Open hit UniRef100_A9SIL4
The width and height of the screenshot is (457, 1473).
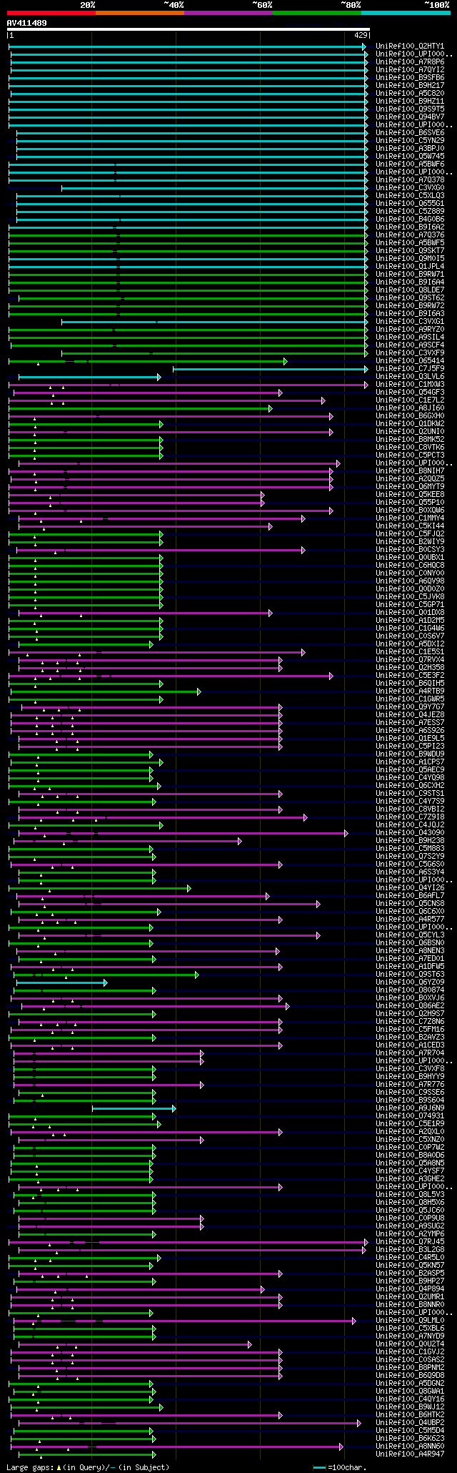pos(410,338)
